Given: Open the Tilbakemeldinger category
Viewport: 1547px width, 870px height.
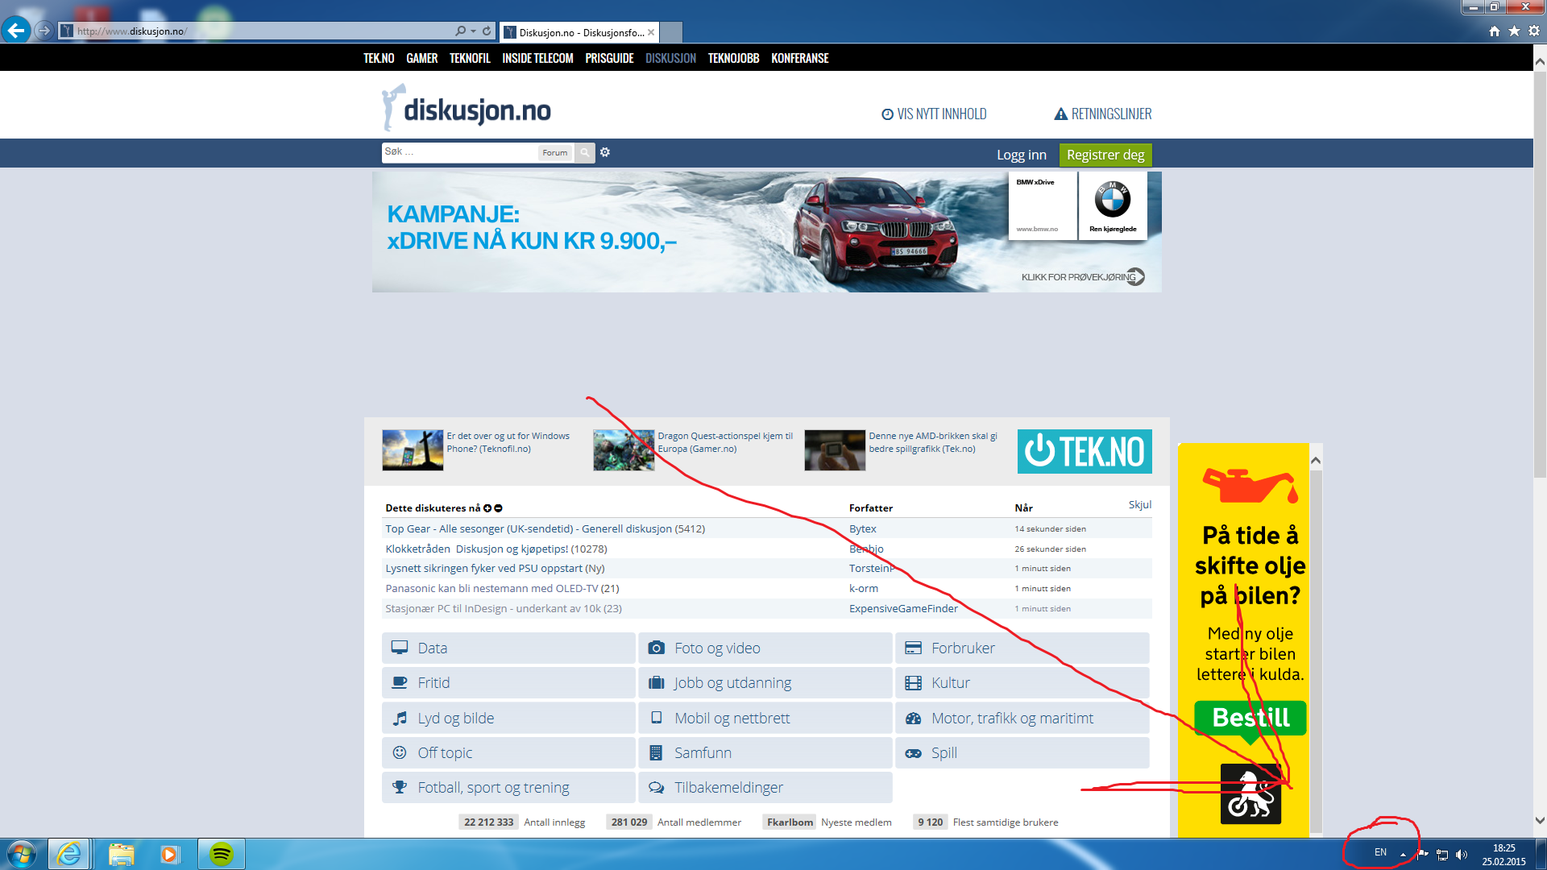Looking at the screenshot, I should (765, 787).
